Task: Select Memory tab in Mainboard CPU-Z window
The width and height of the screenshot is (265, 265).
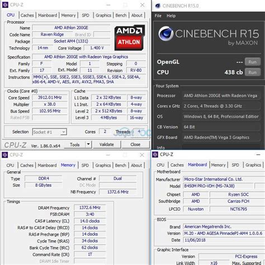Action: [x=218, y=165]
